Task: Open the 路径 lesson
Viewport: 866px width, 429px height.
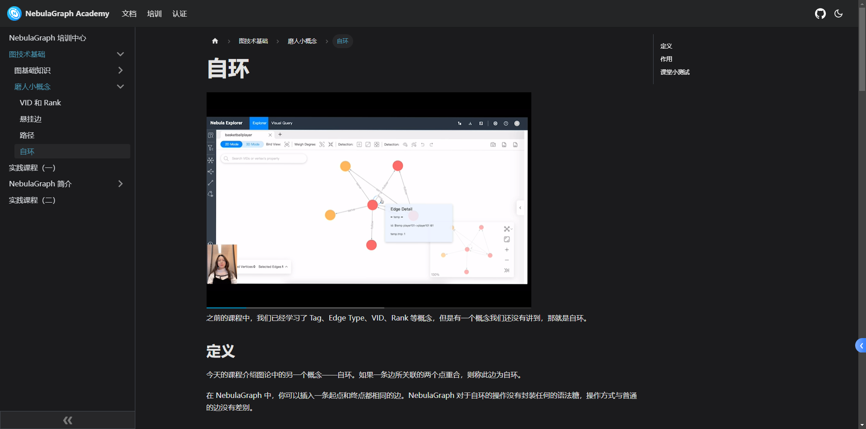Action: 27,135
